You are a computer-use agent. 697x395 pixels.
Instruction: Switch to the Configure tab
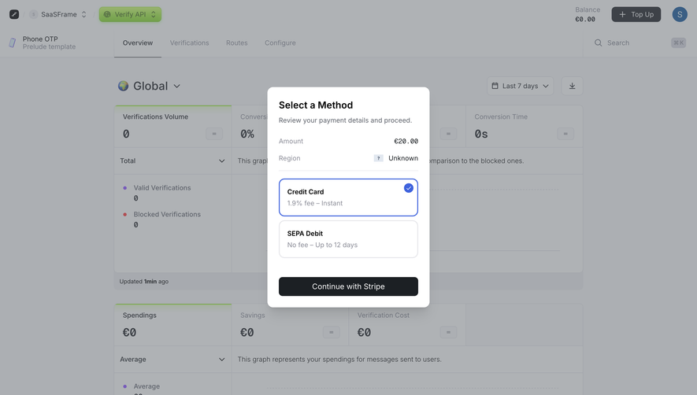[280, 42]
